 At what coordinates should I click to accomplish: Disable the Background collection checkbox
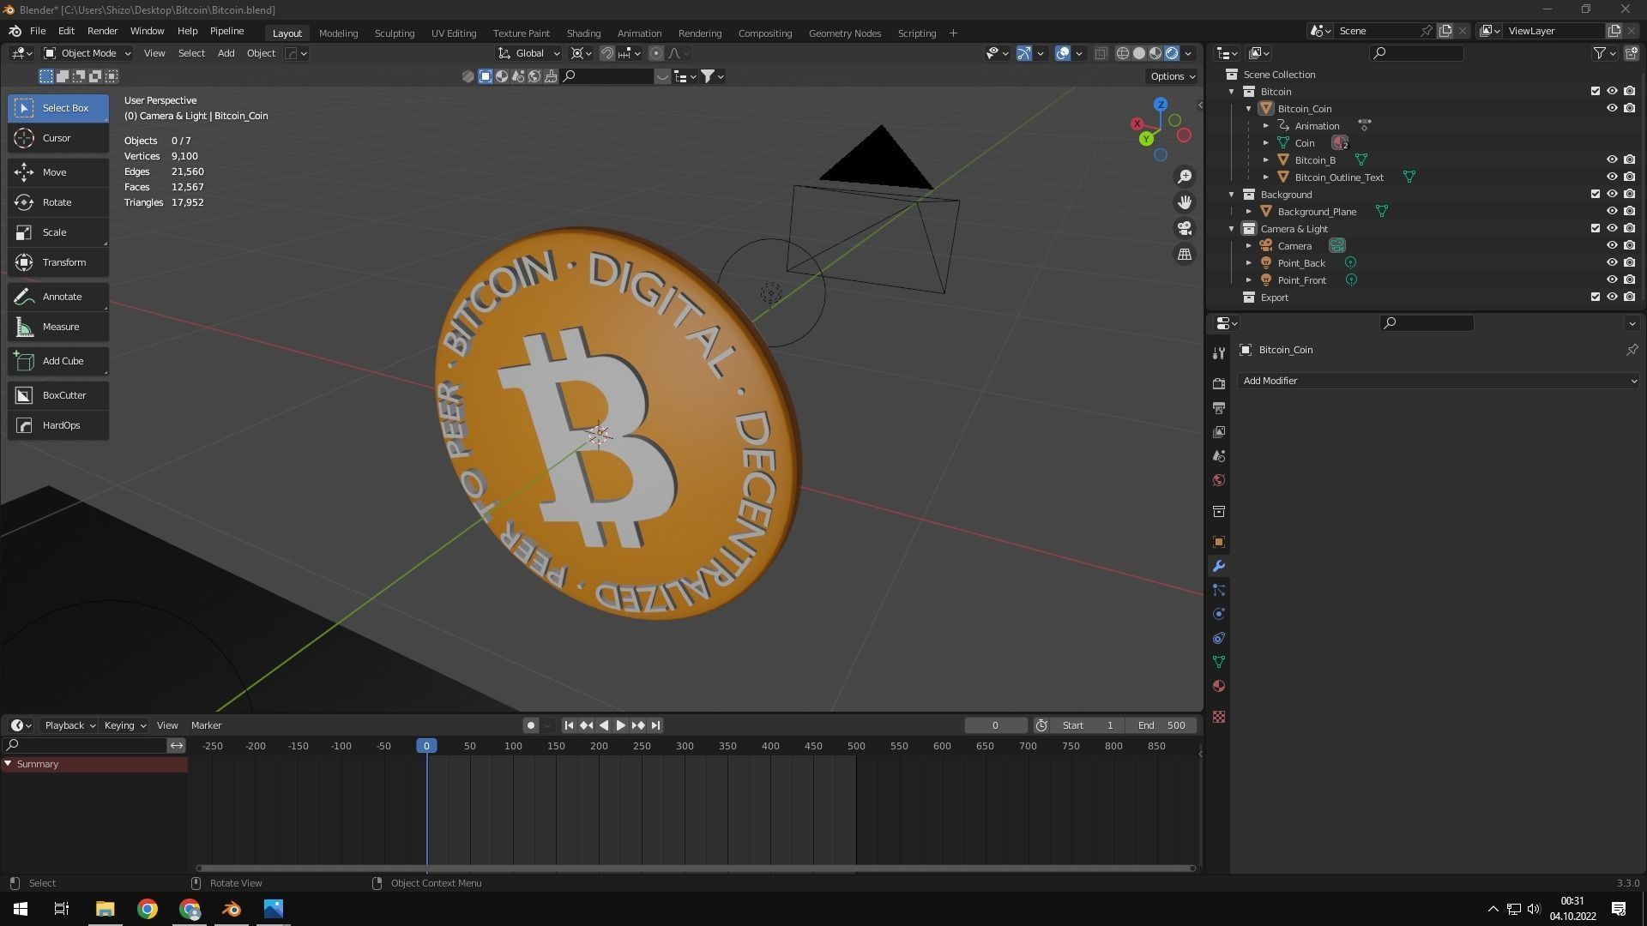tap(1596, 194)
